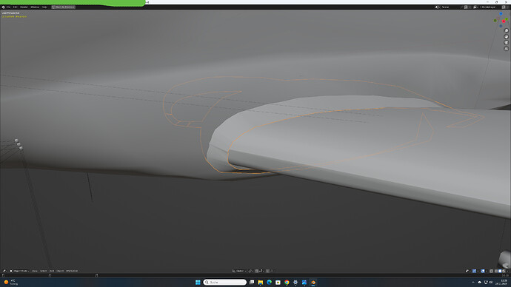This screenshot has width=511, height=287.
Task: Switch perspective/orthographic with grid icon
Action: coord(506,49)
